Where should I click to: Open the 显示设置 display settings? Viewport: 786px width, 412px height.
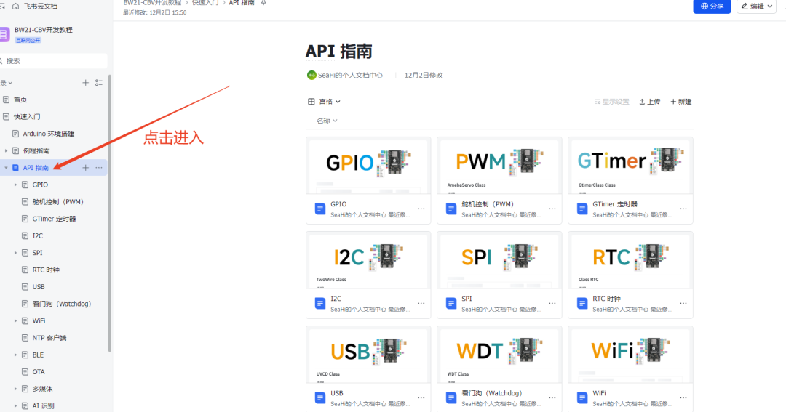[611, 102]
